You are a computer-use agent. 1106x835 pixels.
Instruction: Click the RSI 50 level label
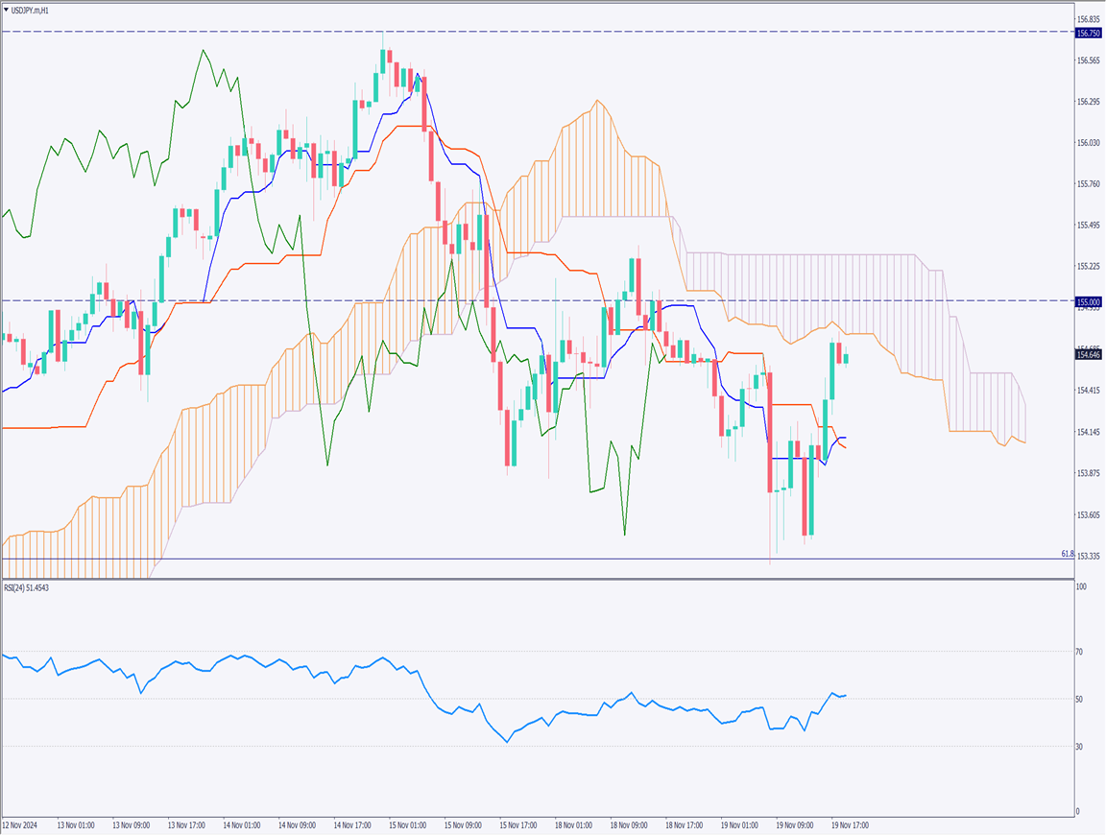(1078, 699)
